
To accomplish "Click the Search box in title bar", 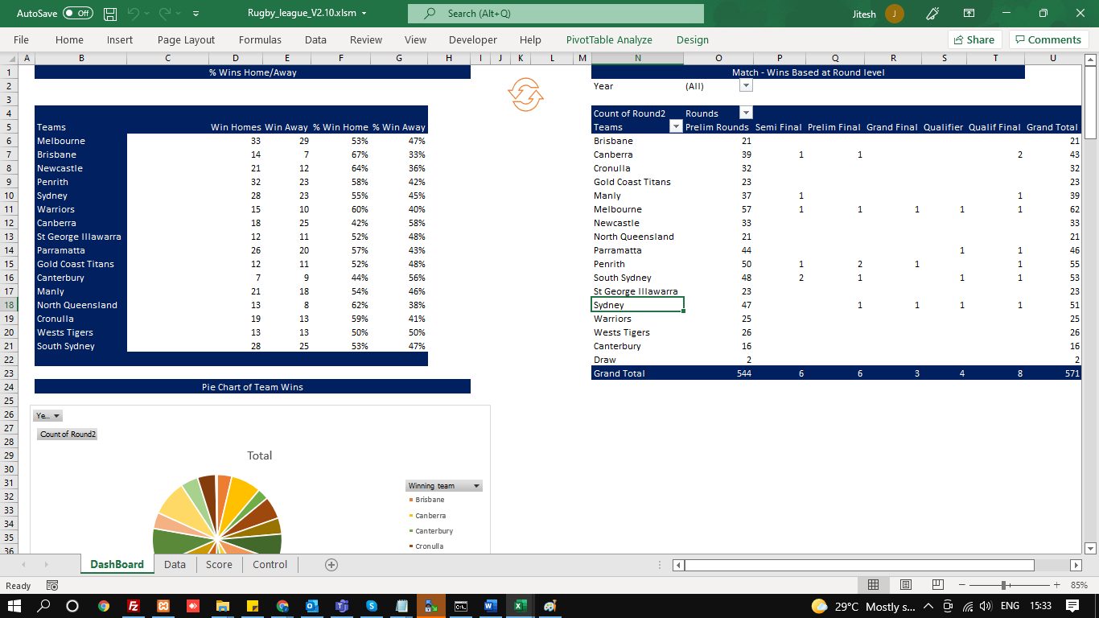I will 555,14.
